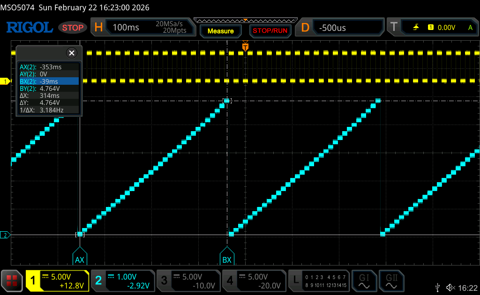
Task: Close the cursor measurement readout panel
Action: pos(71,53)
